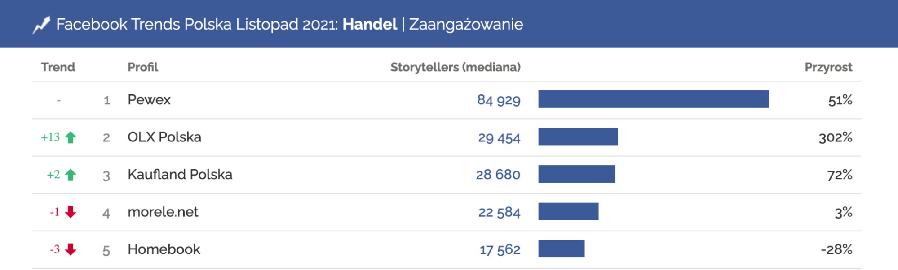Click the 84 929 storytellers value
The image size is (898, 270).
coord(499,100)
